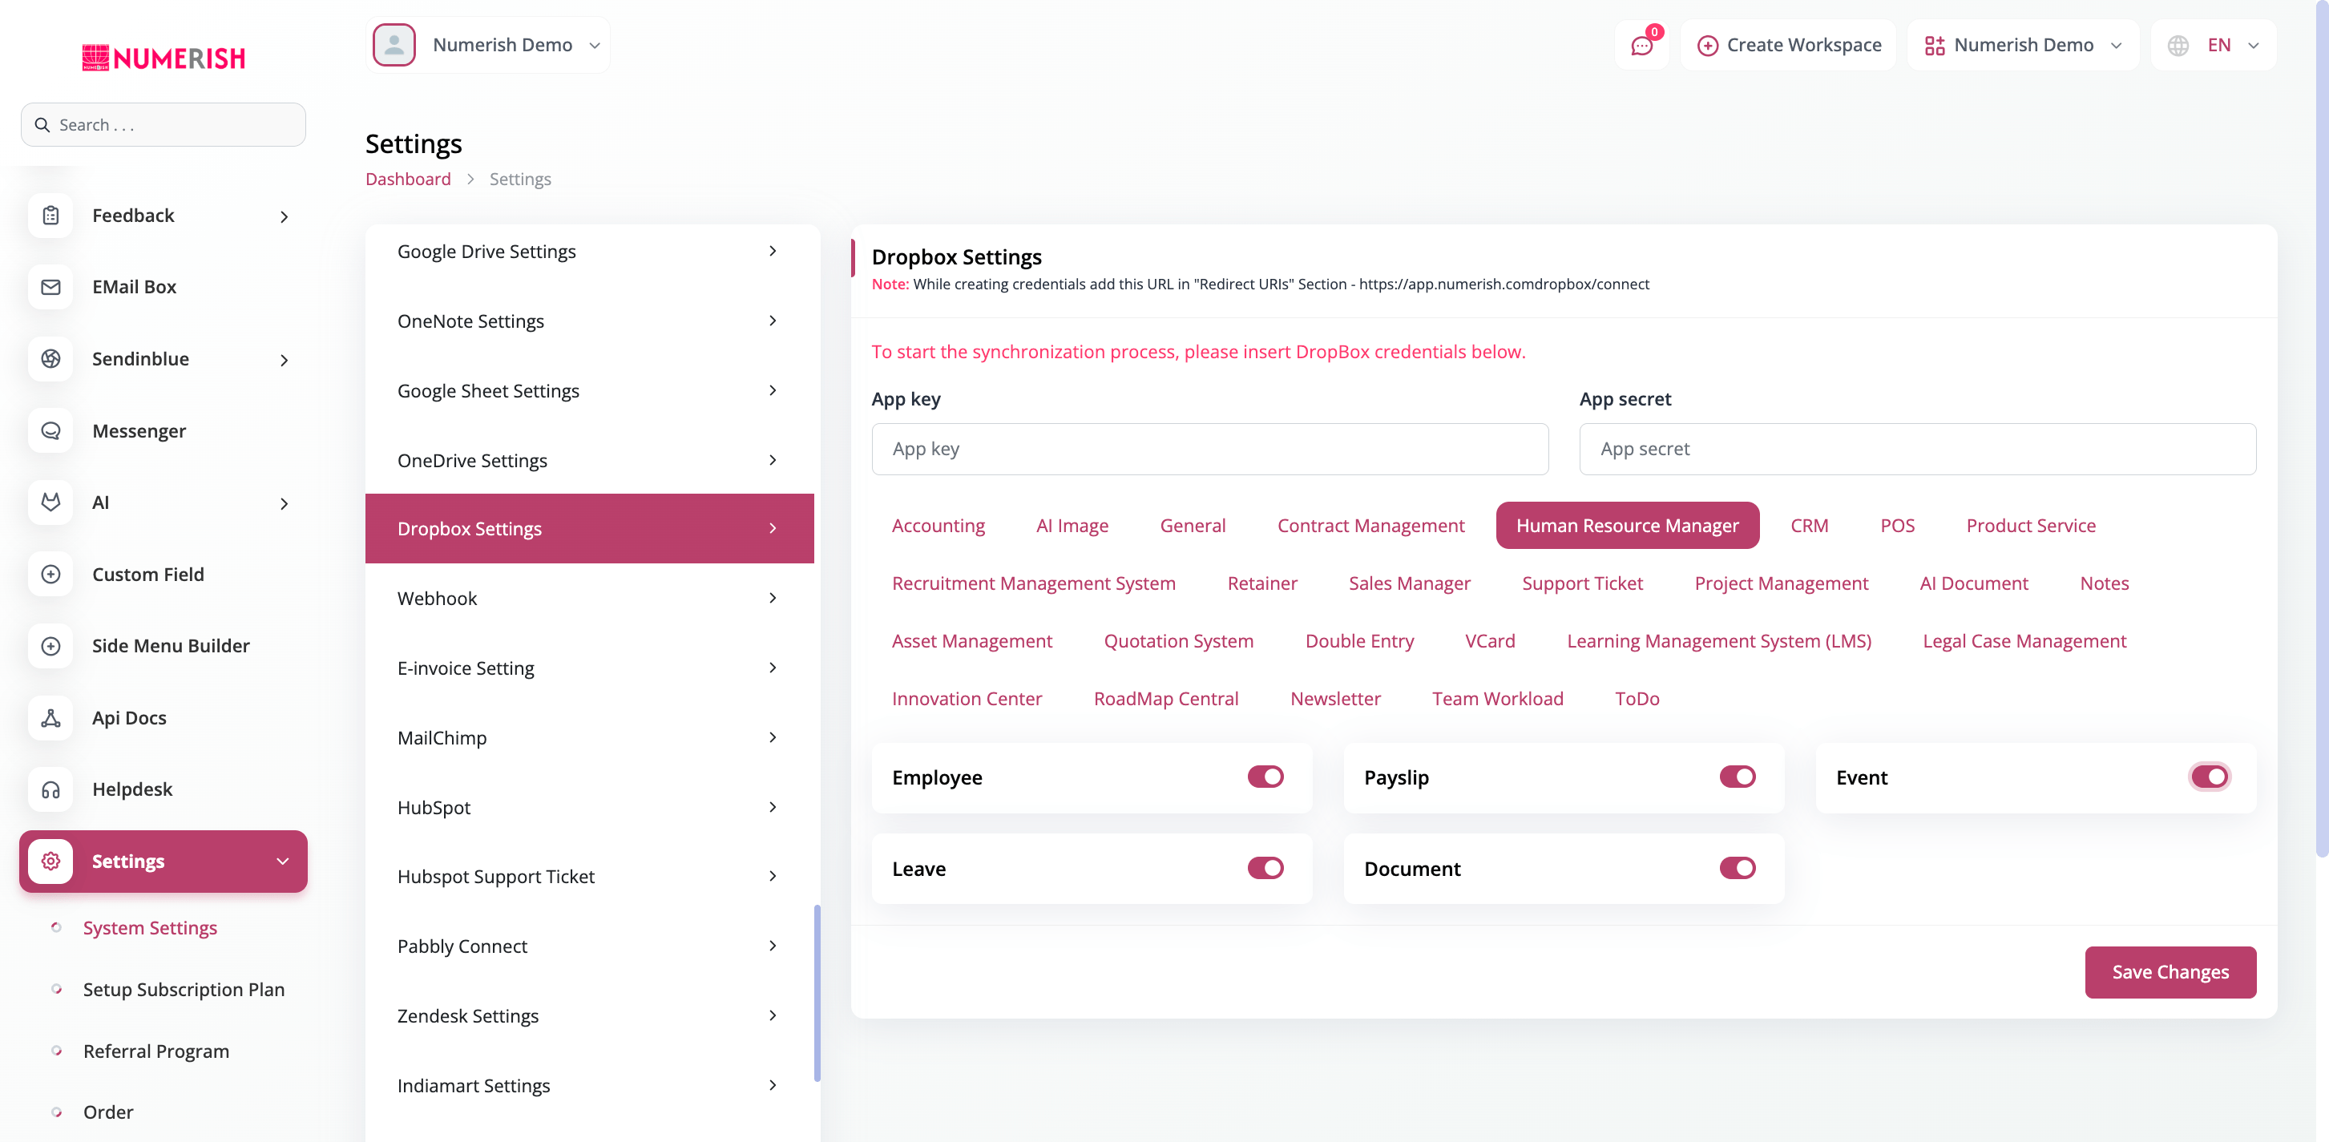The image size is (2329, 1142).
Task: Click the Side Menu Builder plus icon
Action: (x=50, y=646)
